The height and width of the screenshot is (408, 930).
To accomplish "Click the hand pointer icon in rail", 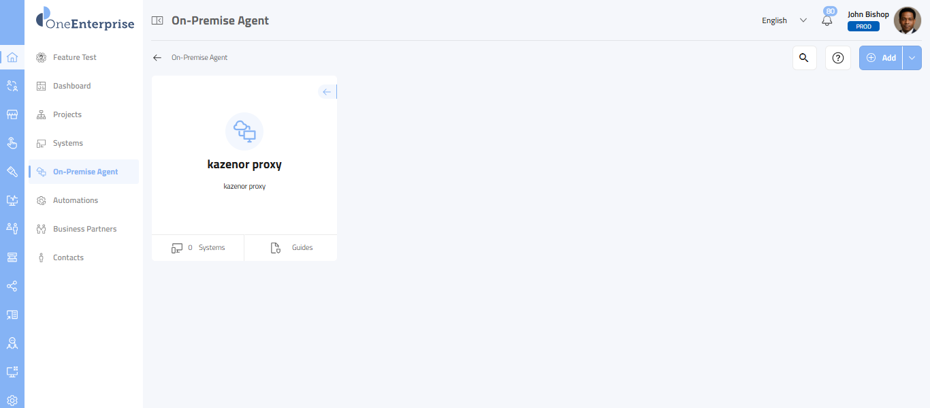I will 12,143.
